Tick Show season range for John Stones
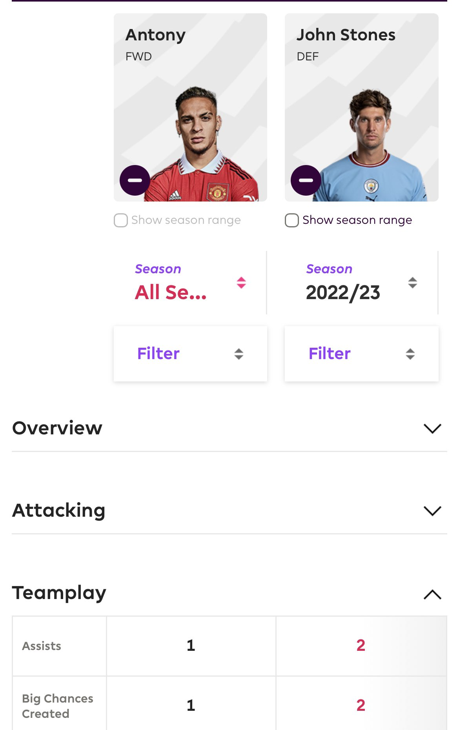The width and height of the screenshot is (459, 730). pyautogui.click(x=292, y=220)
